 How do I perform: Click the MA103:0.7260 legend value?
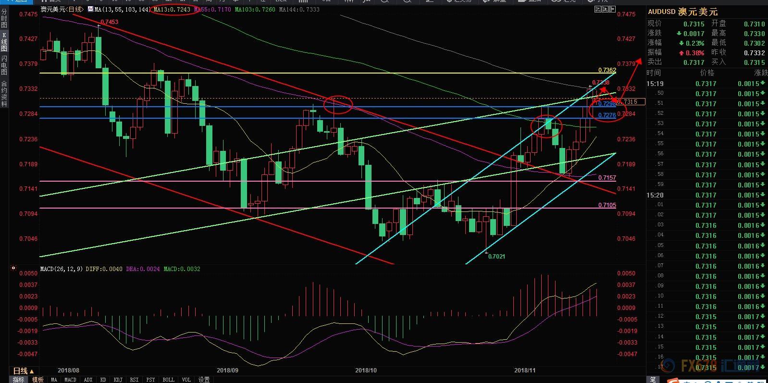(x=255, y=9)
